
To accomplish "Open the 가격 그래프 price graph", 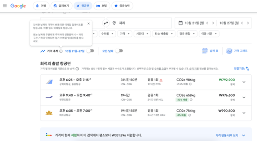I will (x=237, y=51).
